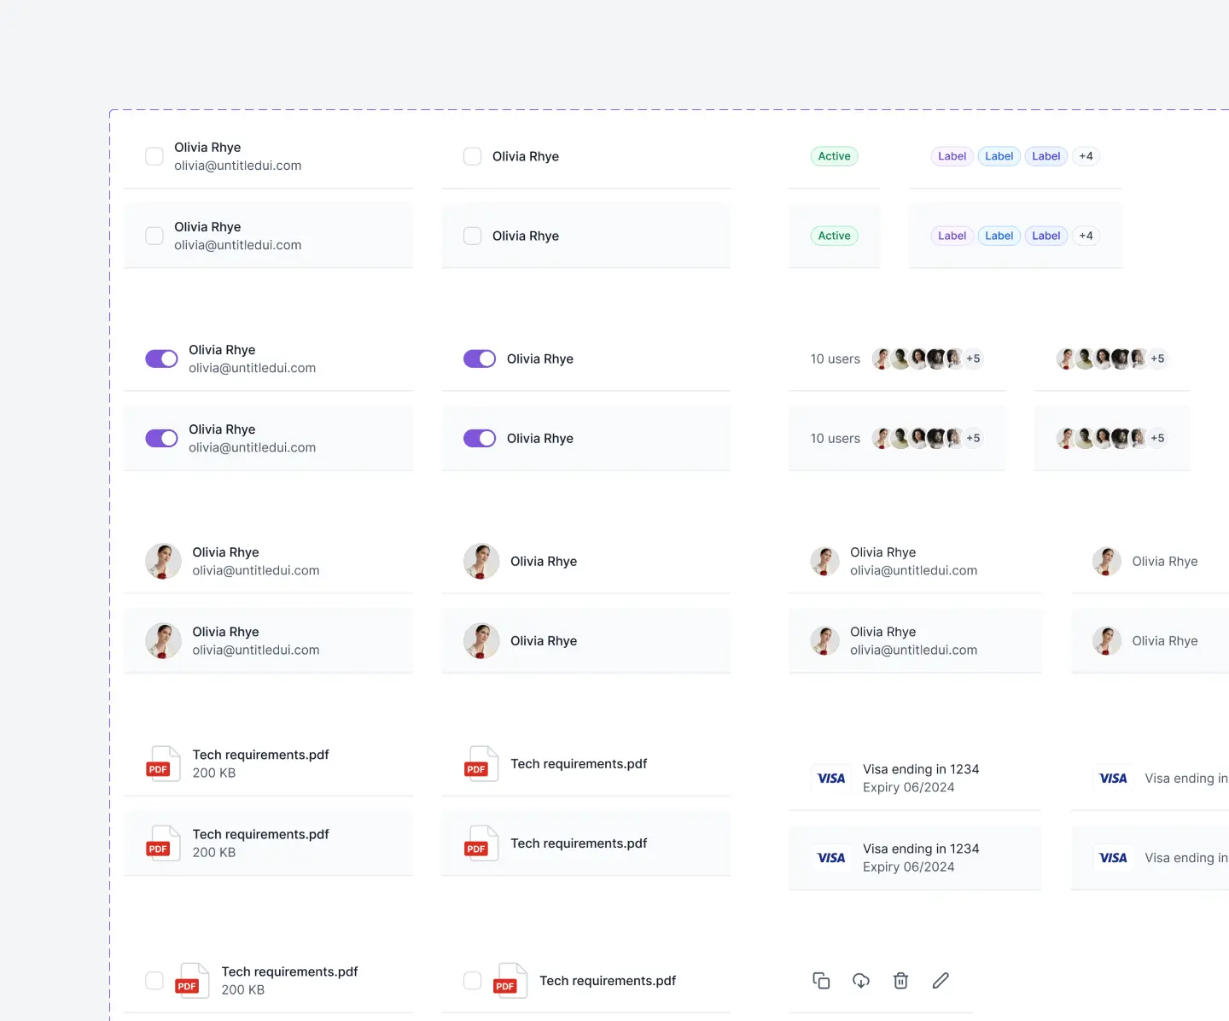Click the purple Label badge in the top row

pos(952,156)
